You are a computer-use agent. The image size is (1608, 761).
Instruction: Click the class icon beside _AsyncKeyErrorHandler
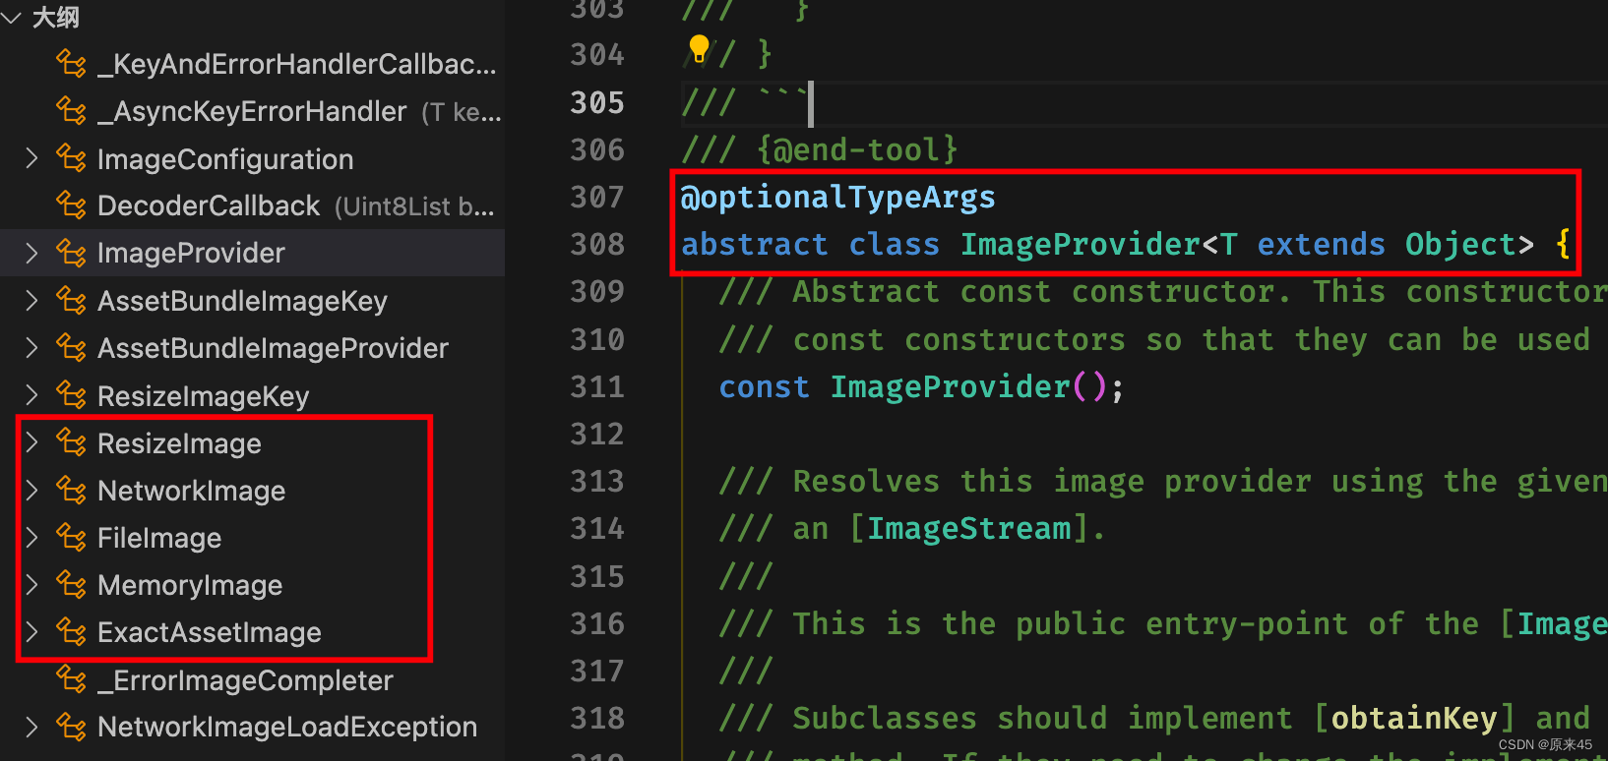pyautogui.click(x=71, y=110)
